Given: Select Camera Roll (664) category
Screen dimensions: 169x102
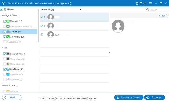Looking at the screenshot, I should pos(17,54).
